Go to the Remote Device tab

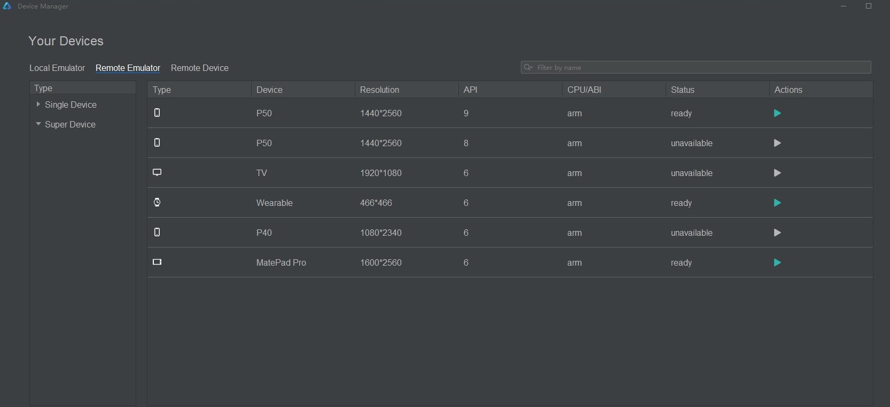tap(200, 68)
